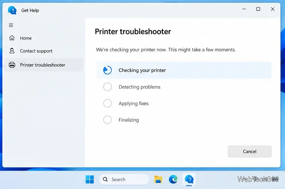Open File Explorer from the taskbar

pyautogui.click(x=158, y=179)
